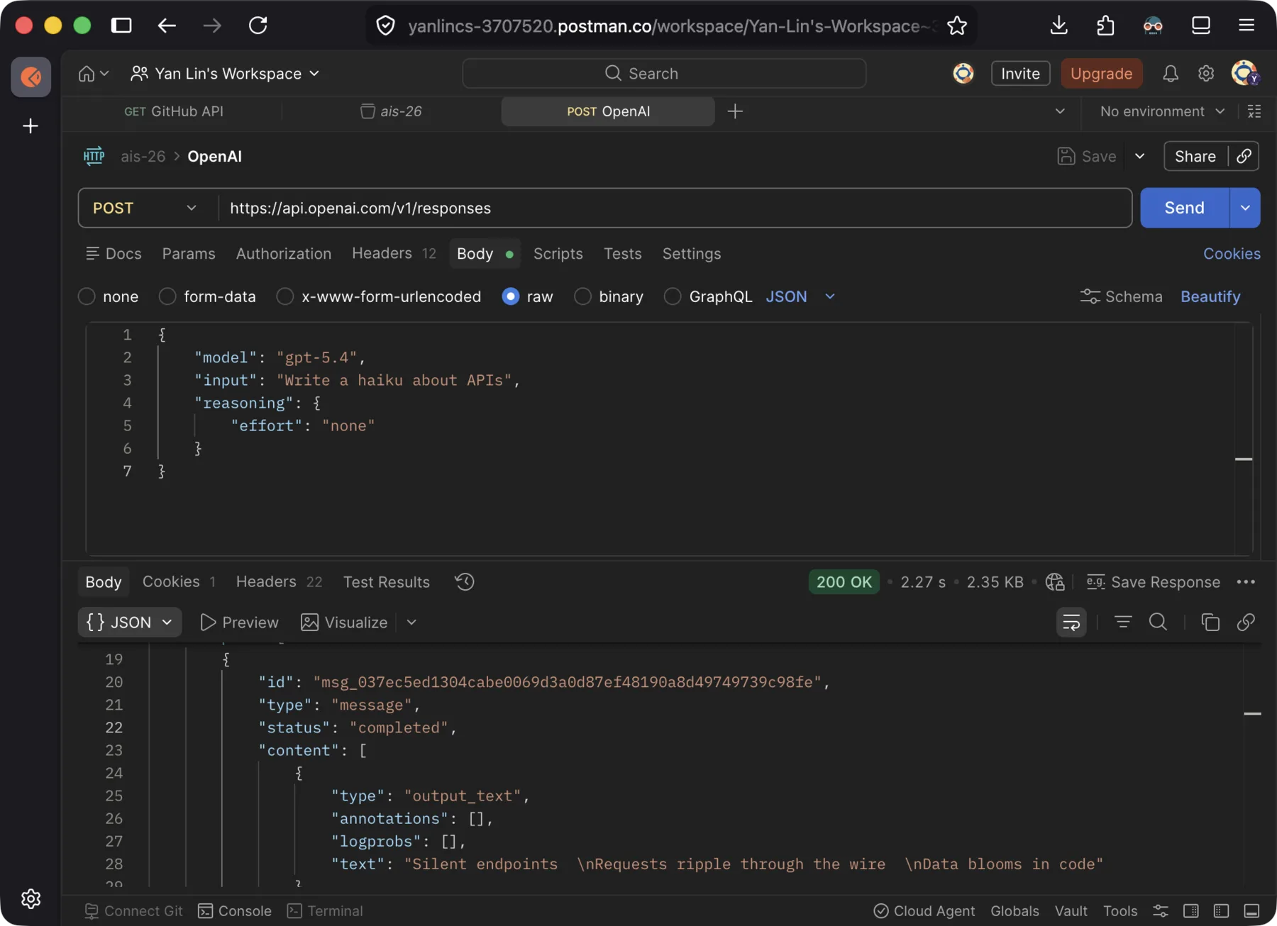Click the response Preview button
Viewport: 1277px width, 926px height.
coord(239,623)
